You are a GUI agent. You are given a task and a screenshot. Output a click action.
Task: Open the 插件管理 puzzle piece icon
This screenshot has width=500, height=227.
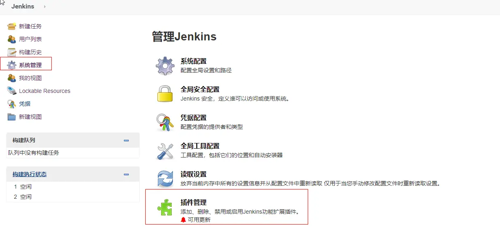tap(165, 207)
